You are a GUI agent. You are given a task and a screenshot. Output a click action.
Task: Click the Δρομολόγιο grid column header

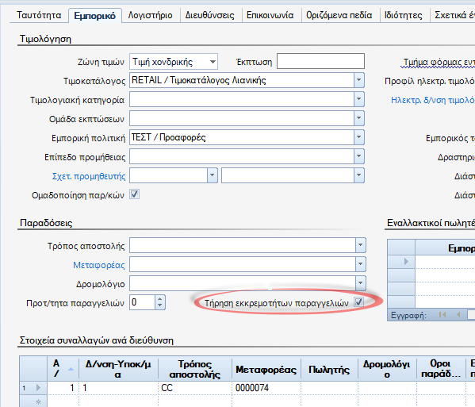click(387, 368)
